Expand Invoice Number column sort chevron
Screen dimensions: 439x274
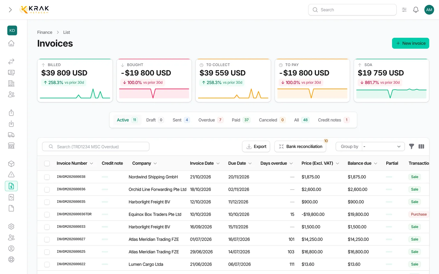coord(91,163)
